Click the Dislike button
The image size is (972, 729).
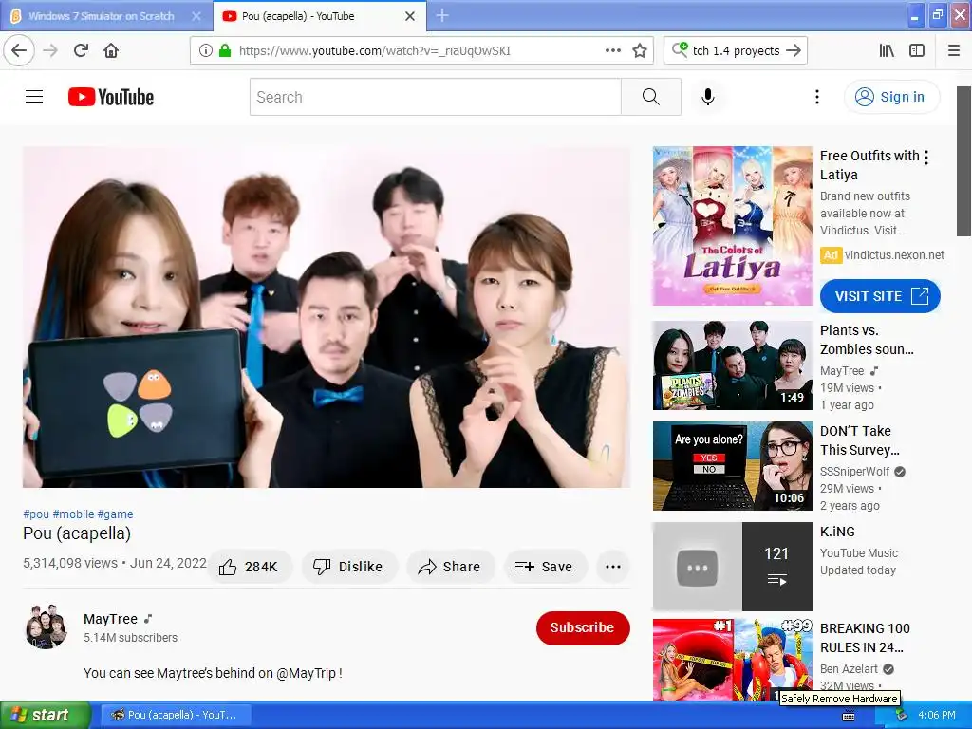(349, 567)
